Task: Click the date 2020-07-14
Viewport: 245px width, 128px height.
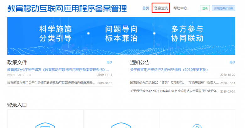Action: coord(228,83)
